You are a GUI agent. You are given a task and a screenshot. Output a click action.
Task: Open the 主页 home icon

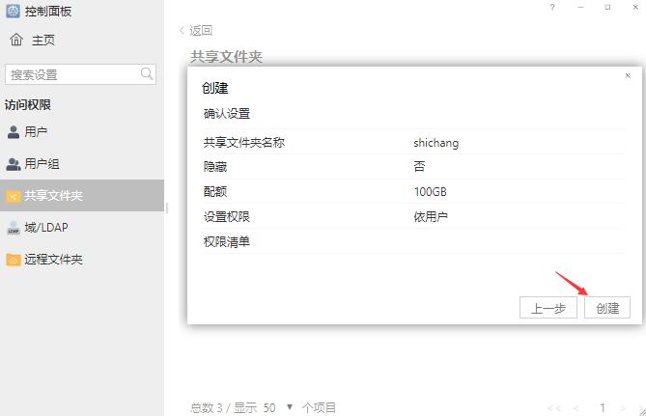(x=15, y=40)
